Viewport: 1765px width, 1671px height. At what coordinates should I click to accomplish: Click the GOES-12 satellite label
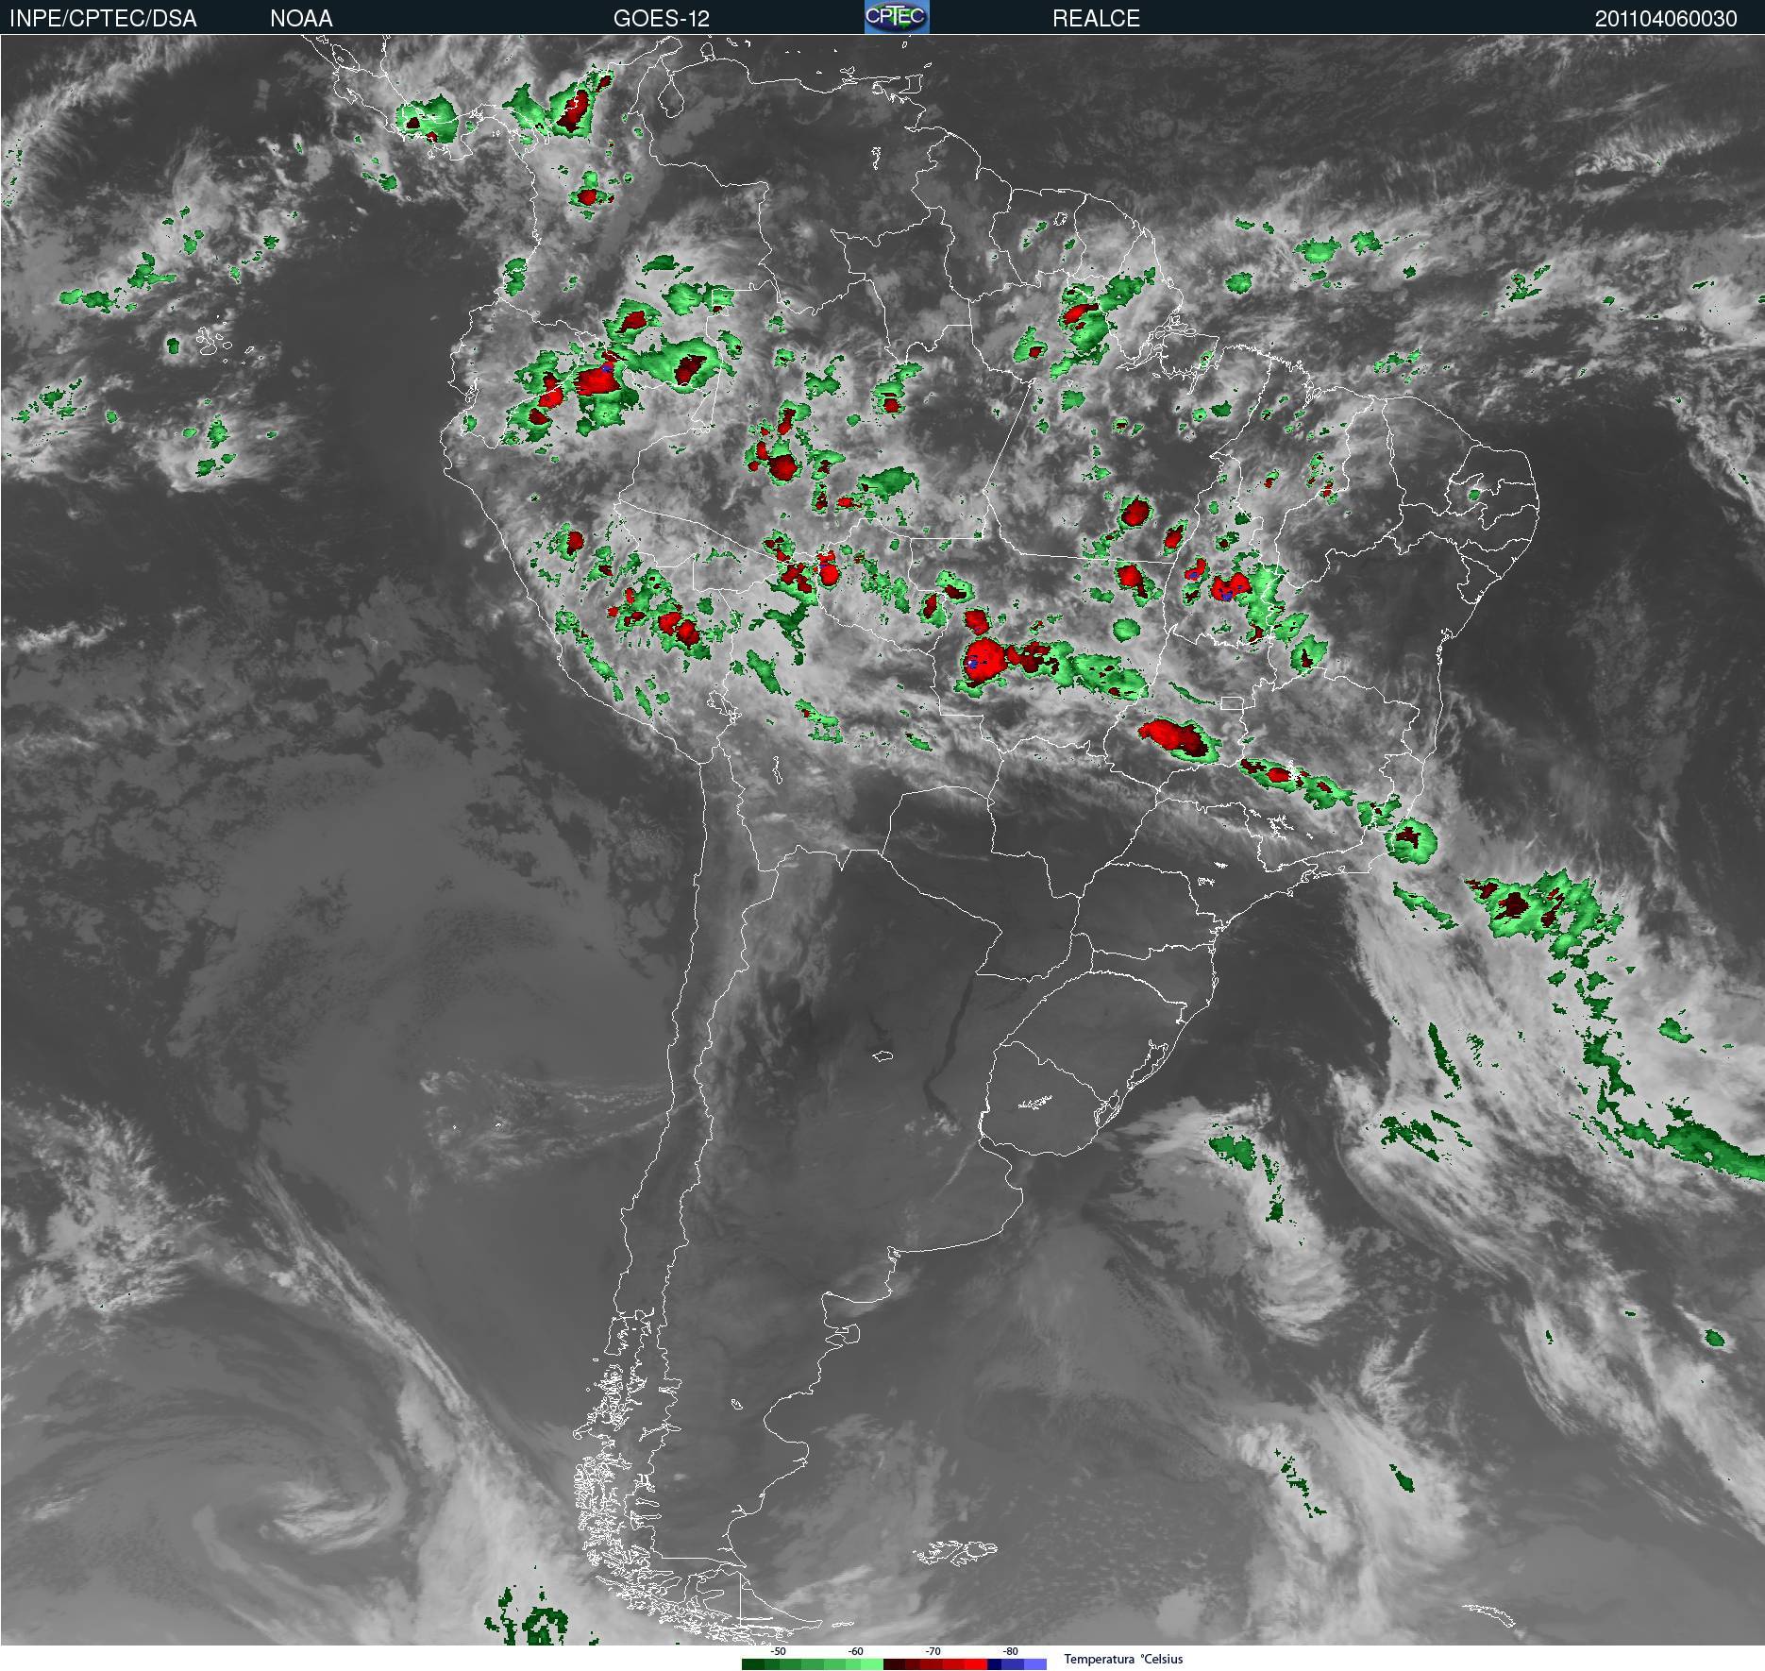(x=661, y=18)
